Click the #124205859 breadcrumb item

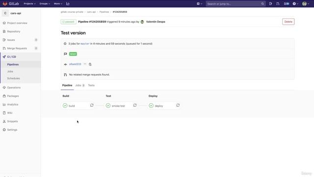click(120, 12)
